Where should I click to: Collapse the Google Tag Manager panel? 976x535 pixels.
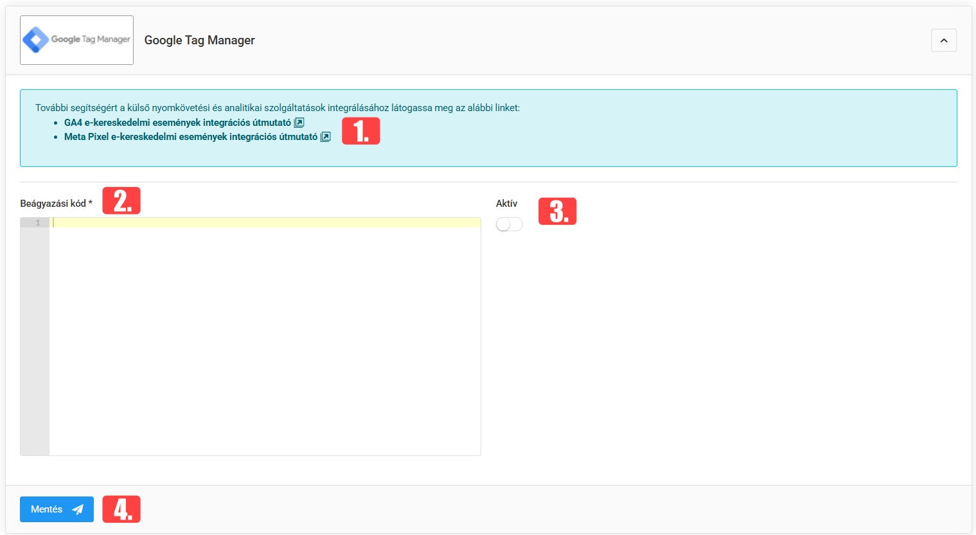click(x=943, y=40)
